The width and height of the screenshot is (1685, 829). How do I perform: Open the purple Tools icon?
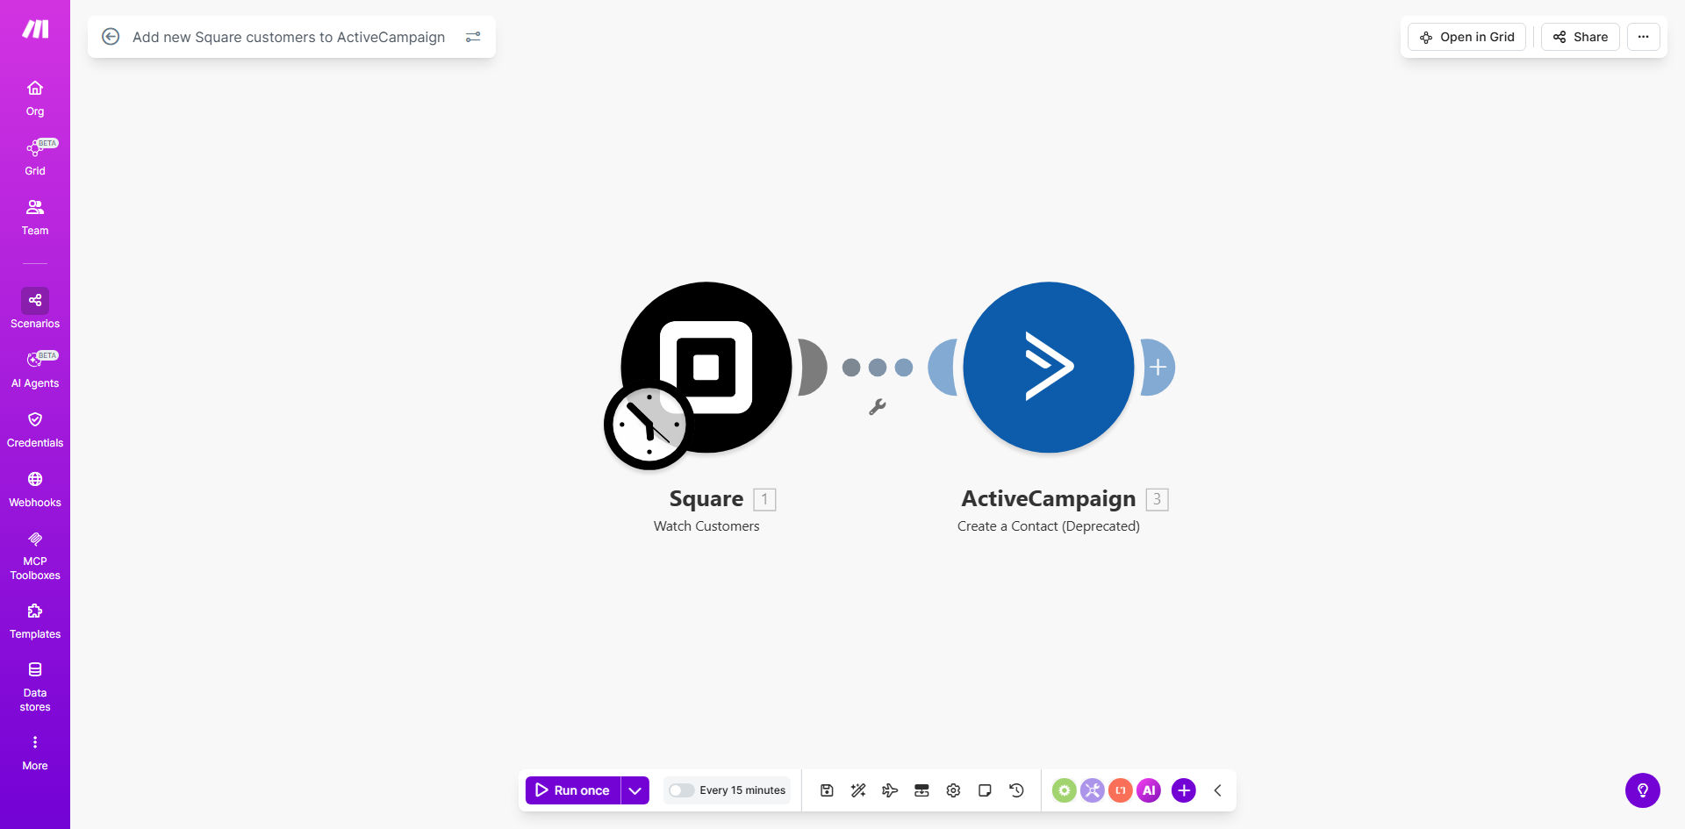1093,790
